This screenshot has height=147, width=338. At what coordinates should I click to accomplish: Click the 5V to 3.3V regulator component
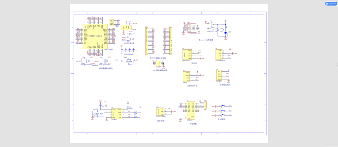click(x=125, y=27)
